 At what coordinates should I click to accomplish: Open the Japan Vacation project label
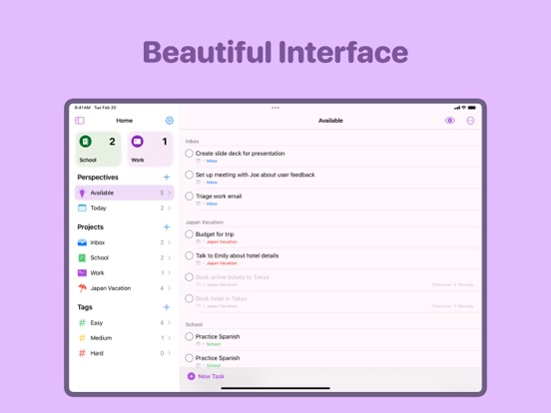(x=111, y=288)
